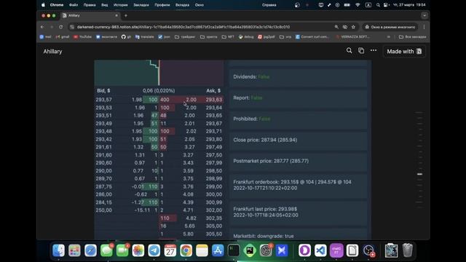Click the incognito window indicator

(x=390, y=27)
